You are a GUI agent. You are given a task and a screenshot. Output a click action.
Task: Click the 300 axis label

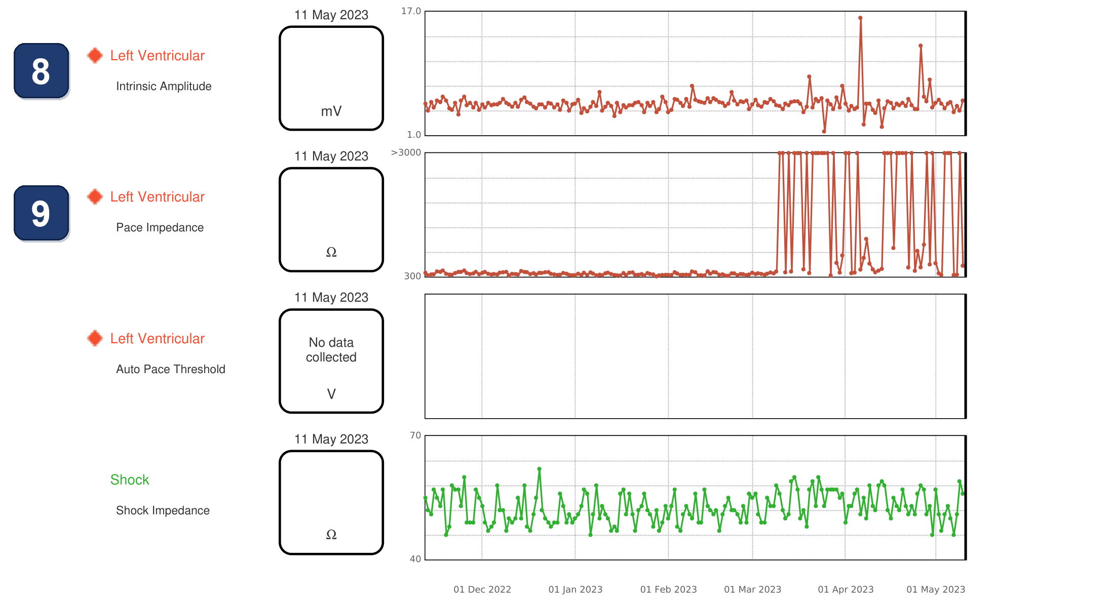click(x=412, y=276)
